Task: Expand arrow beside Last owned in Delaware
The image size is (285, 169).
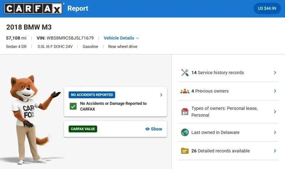Action: pyautogui.click(x=275, y=132)
